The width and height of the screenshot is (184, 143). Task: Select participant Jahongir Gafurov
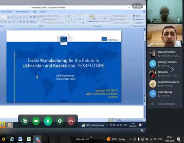pyautogui.click(x=165, y=64)
